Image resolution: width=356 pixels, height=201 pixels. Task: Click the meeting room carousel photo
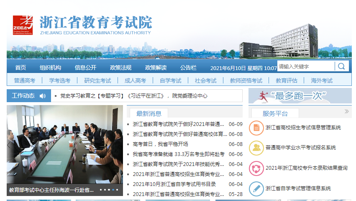point(65,144)
